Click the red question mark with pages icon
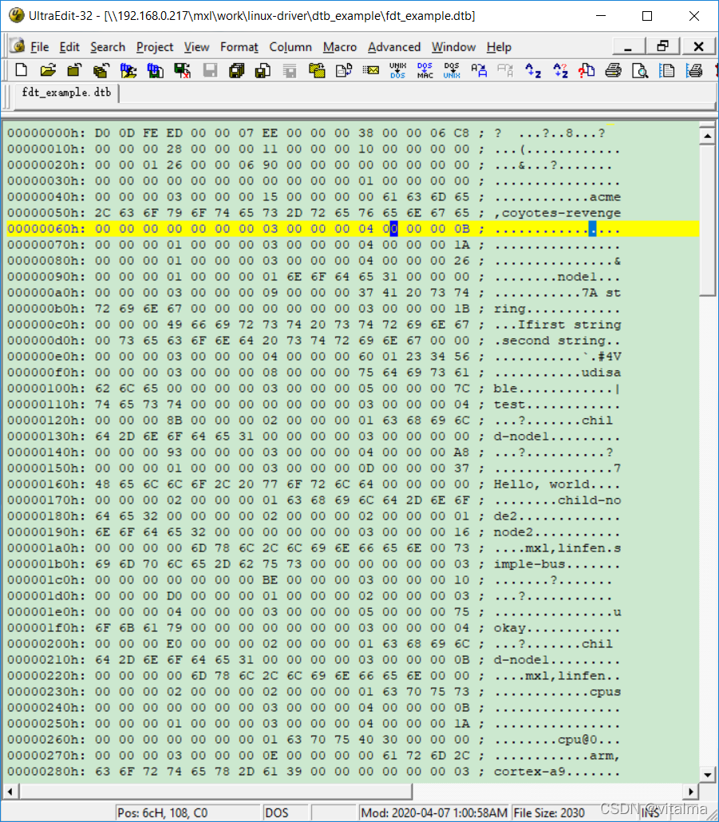This screenshot has width=719, height=822. pyautogui.click(x=587, y=69)
